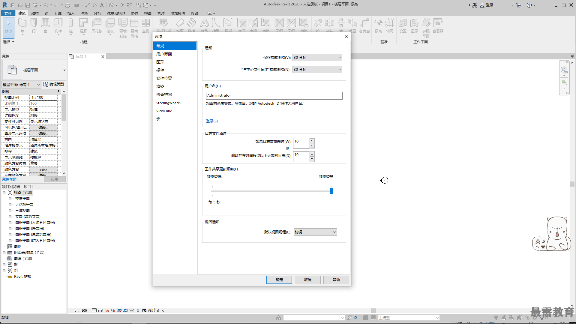Select the Mullion (竖梃) tool
The height and width of the screenshot is (324, 576).
pos(146,25)
